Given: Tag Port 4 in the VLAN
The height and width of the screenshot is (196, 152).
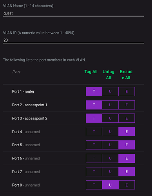Looking at the screenshot, I should (x=94, y=132).
